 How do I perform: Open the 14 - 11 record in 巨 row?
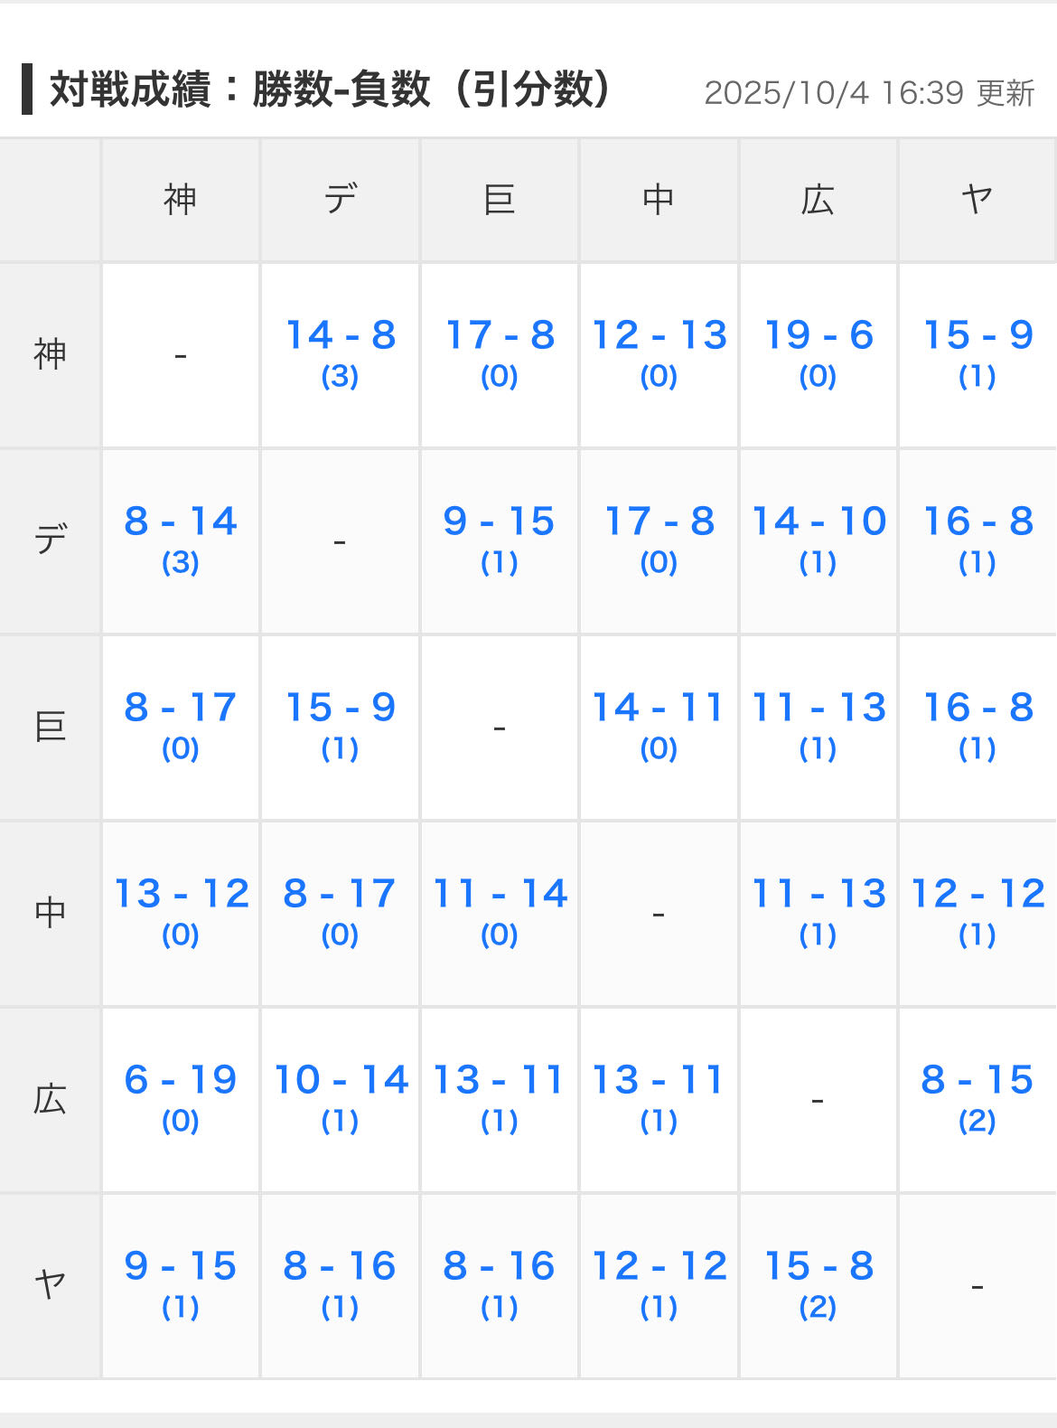tap(659, 709)
